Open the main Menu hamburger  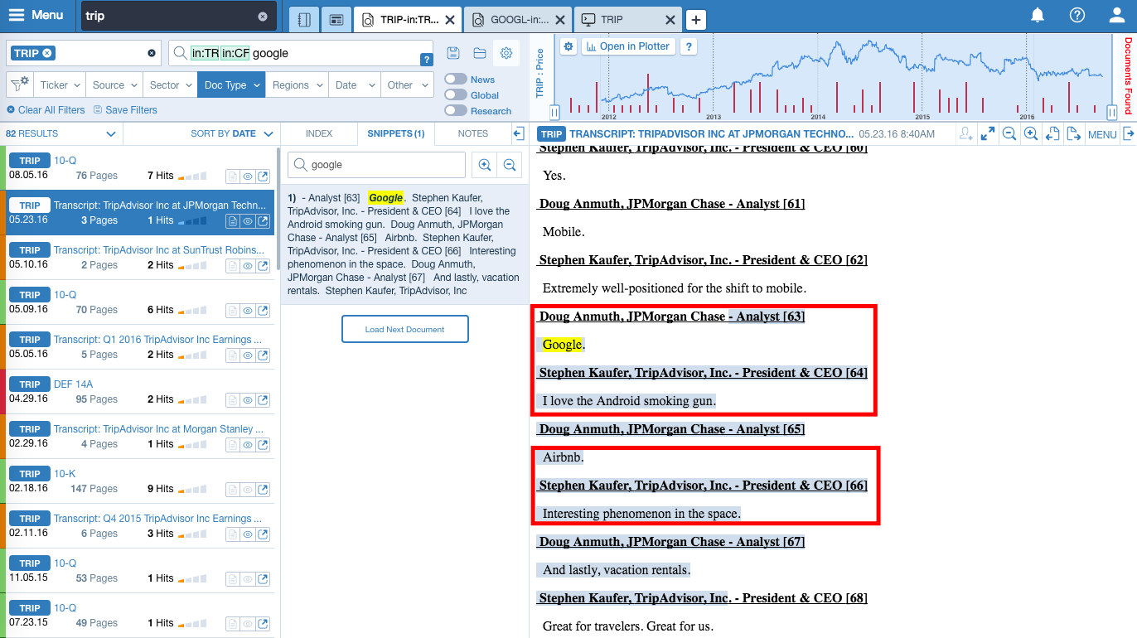(36, 15)
